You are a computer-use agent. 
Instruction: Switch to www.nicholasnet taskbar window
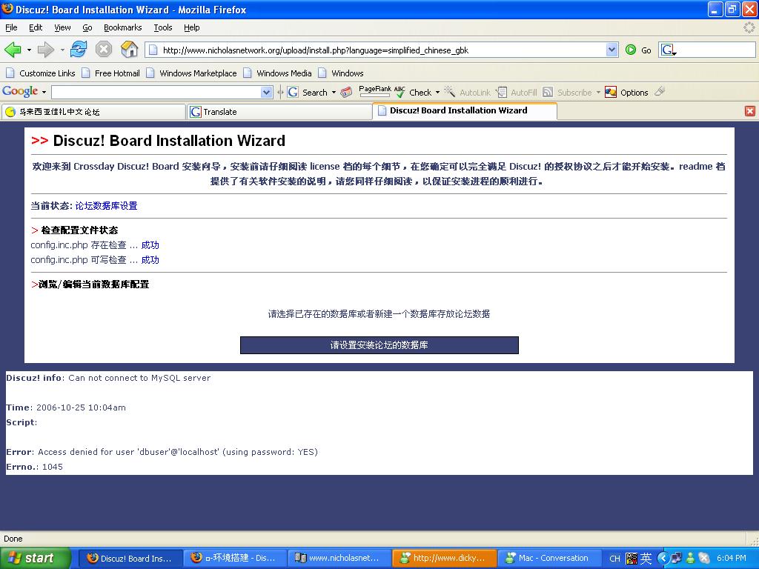(x=339, y=558)
